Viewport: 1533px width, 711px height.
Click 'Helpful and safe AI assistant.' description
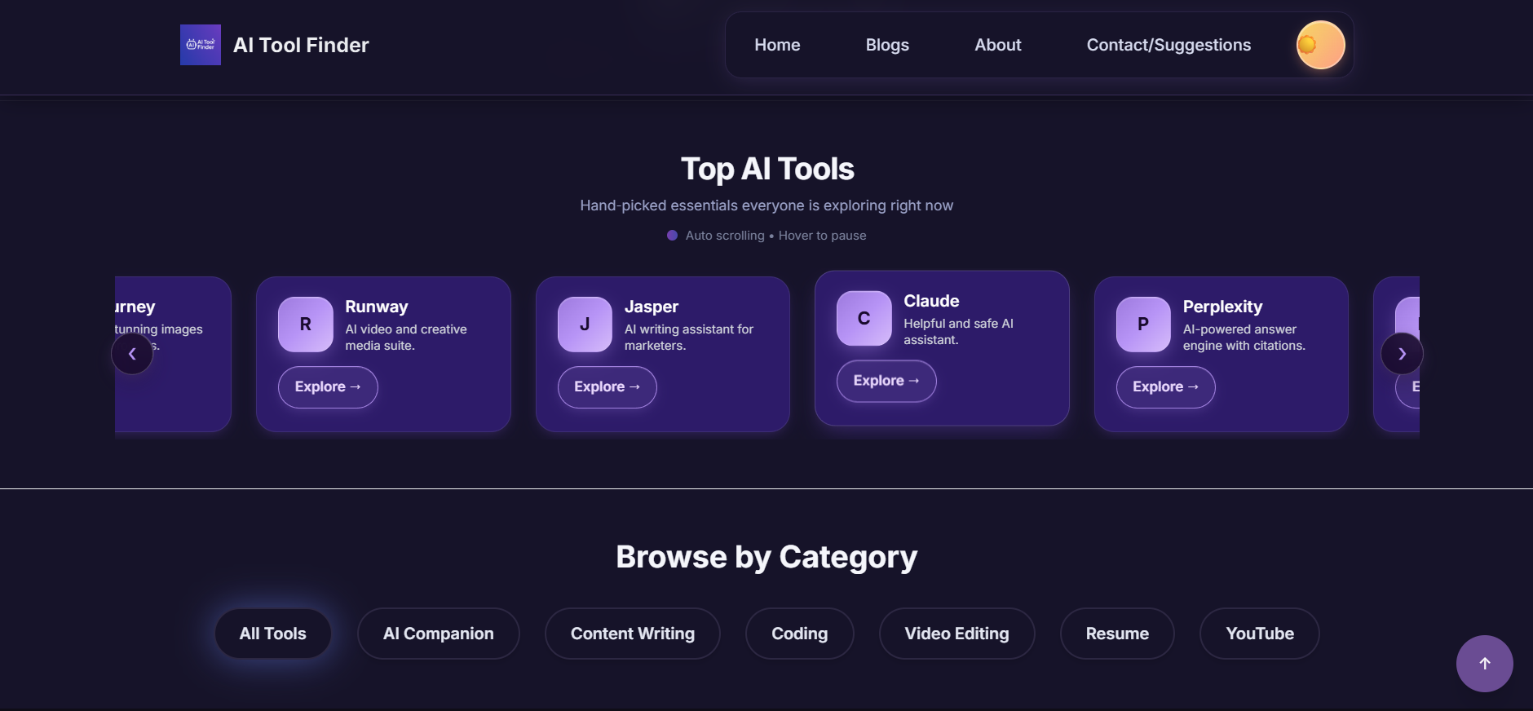959,332
